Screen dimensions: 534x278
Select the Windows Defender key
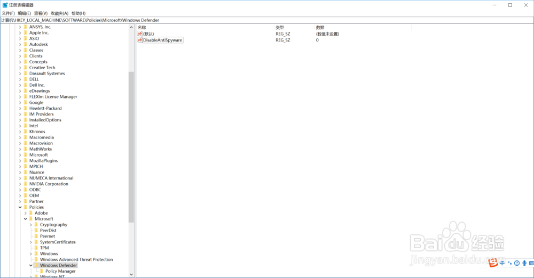click(59, 265)
